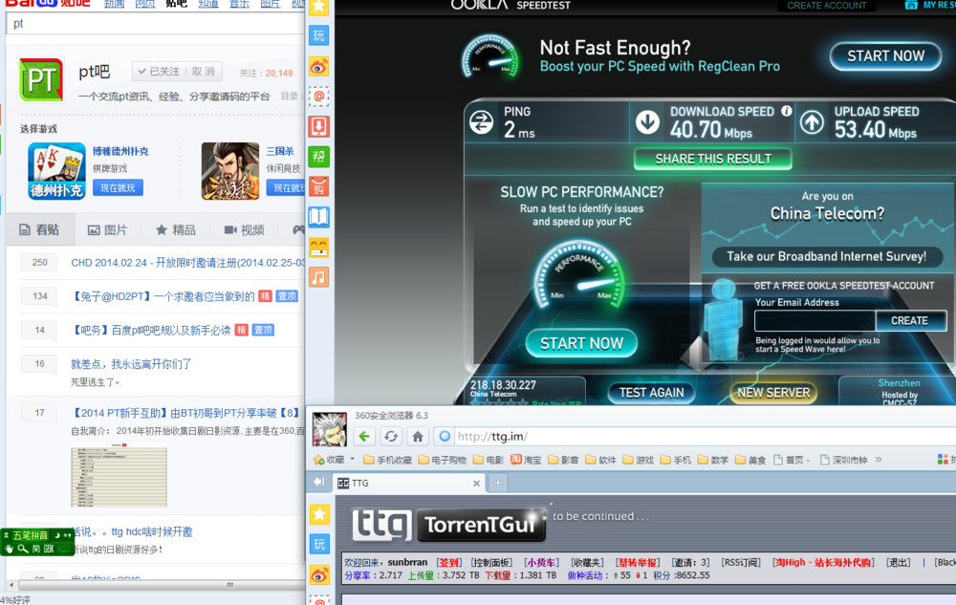Click the thread 17 spreadsheet thumbnail image
Viewport: 956px width, 605px height.
pyautogui.click(x=119, y=475)
